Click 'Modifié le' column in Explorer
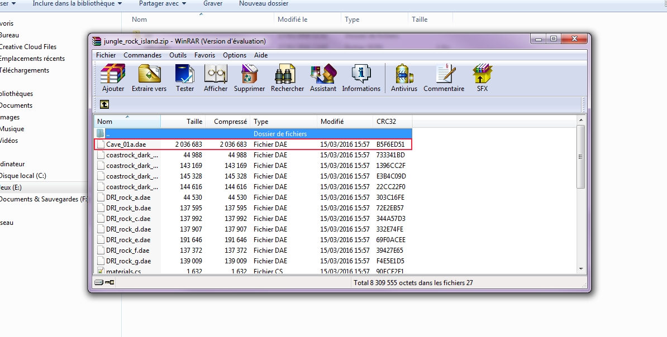 [x=307, y=19]
